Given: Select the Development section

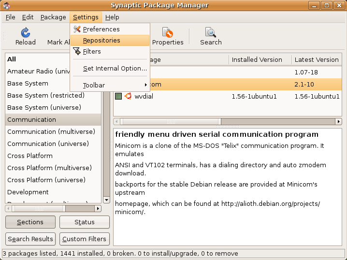Looking at the screenshot, I should click(53, 192).
